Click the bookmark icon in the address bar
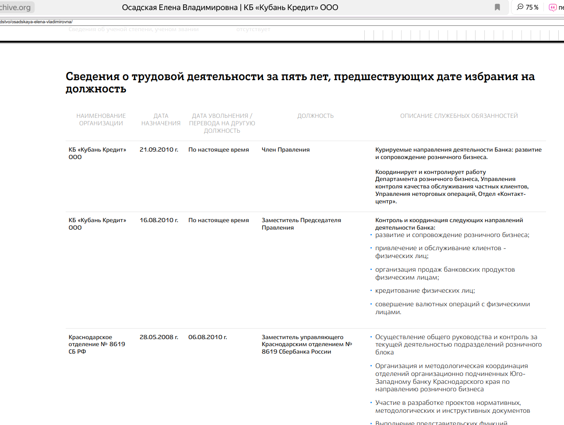 tap(497, 7)
